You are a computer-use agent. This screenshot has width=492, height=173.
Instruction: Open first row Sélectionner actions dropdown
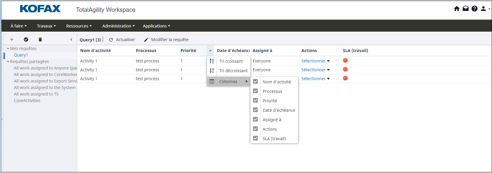(315, 61)
